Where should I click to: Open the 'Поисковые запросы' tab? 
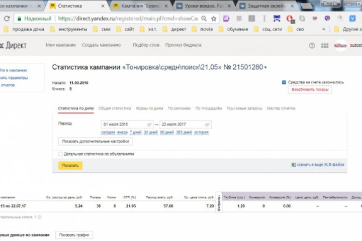244,108
